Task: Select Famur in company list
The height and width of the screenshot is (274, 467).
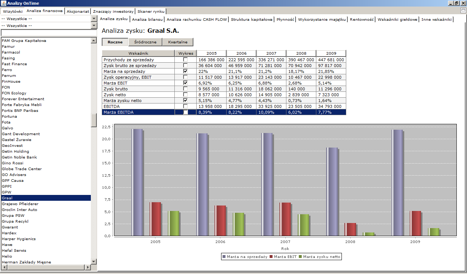Action: coord(46,46)
